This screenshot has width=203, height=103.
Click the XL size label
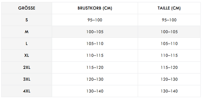click(x=27, y=55)
